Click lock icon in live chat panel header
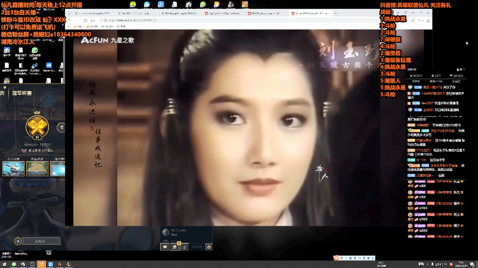 click(458, 70)
